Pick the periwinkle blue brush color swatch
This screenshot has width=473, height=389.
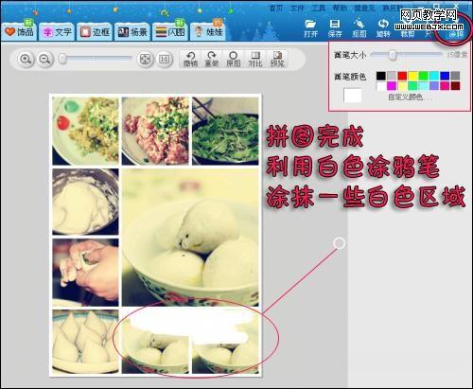(x=434, y=86)
